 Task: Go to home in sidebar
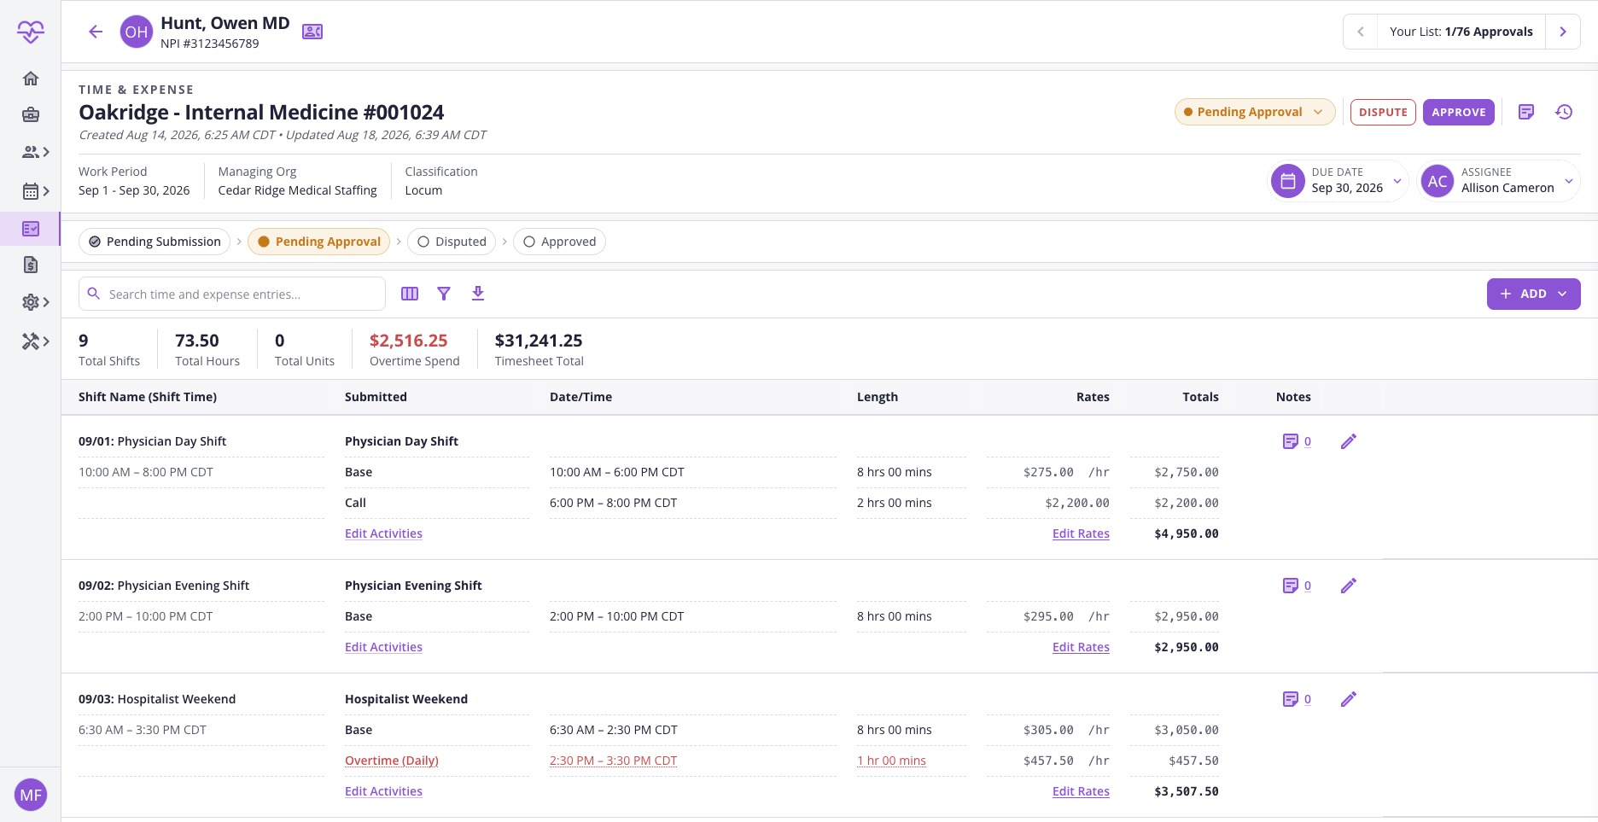31,79
